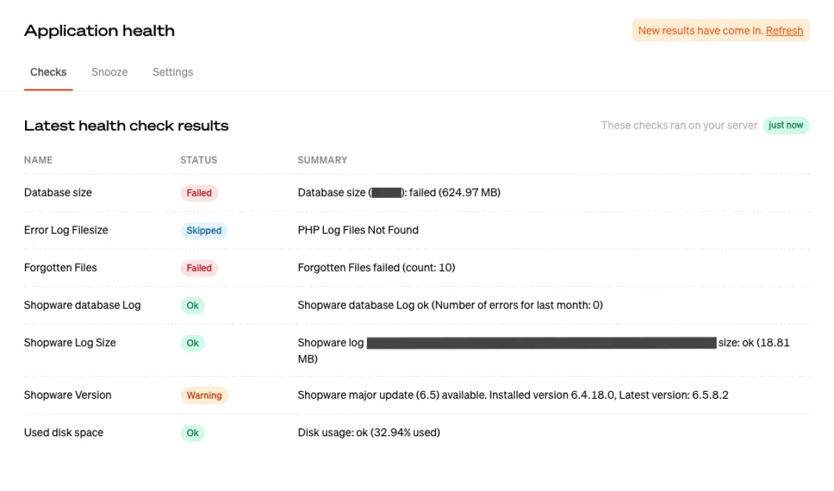Viewport: 834px width, 491px height.
Task: Switch to the Snooze tab
Action: pos(110,72)
